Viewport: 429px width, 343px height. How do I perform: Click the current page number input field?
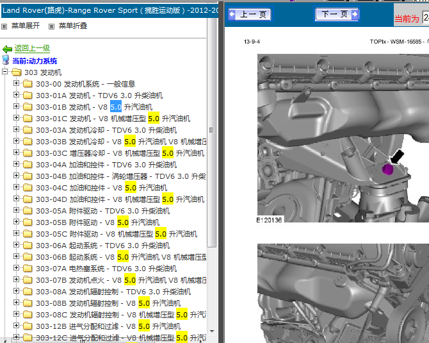[426, 18]
